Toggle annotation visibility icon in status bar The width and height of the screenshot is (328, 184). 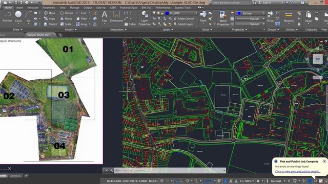coord(225,181)
